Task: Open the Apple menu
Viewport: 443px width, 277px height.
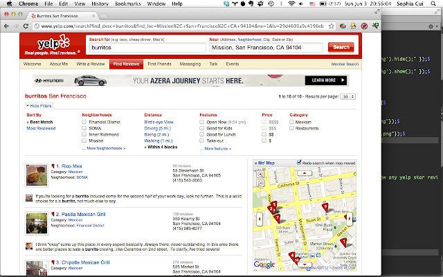Action: tap(10, 3)
